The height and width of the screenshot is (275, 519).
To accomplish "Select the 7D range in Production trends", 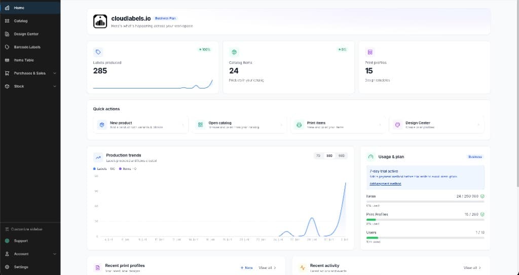I will pos(318,156).
